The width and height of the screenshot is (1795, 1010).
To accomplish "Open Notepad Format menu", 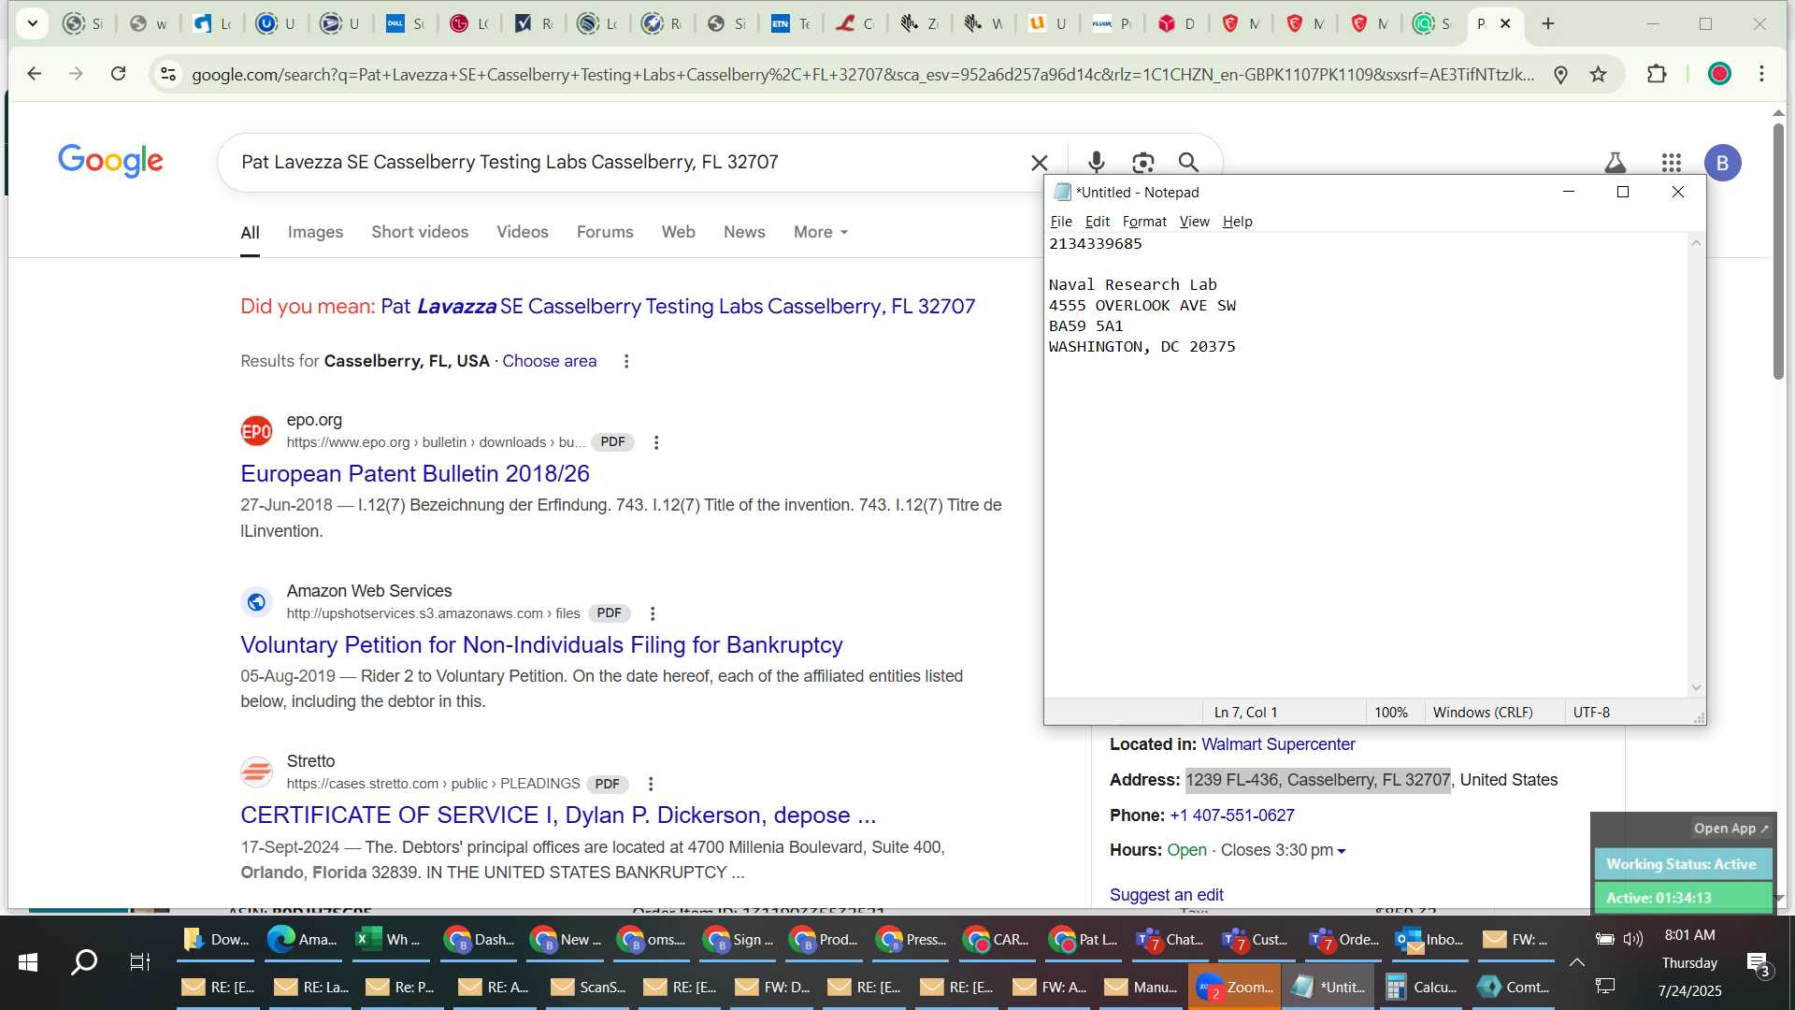I will click(x=1144, y=222).
